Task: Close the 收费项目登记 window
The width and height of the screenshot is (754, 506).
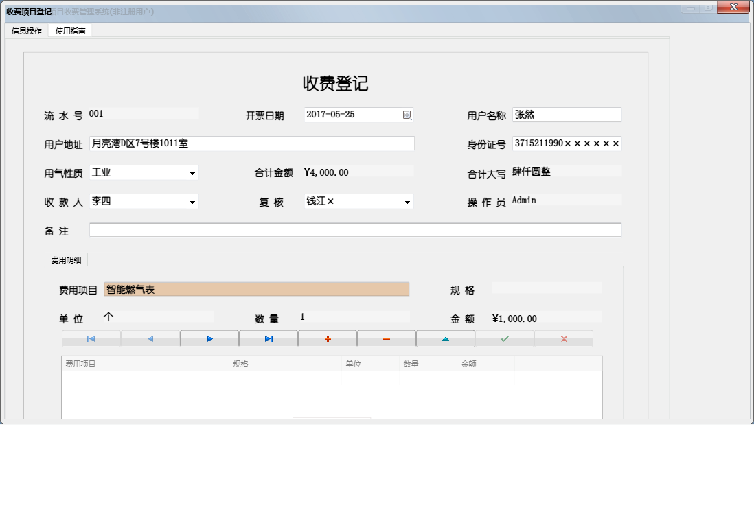Action: pyautogui.click(x=733, y=8)
